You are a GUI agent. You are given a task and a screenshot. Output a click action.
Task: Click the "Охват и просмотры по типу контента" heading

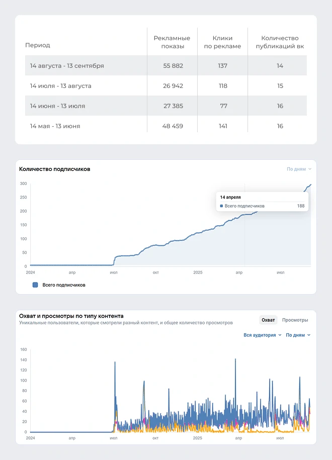tap(71, 316)
